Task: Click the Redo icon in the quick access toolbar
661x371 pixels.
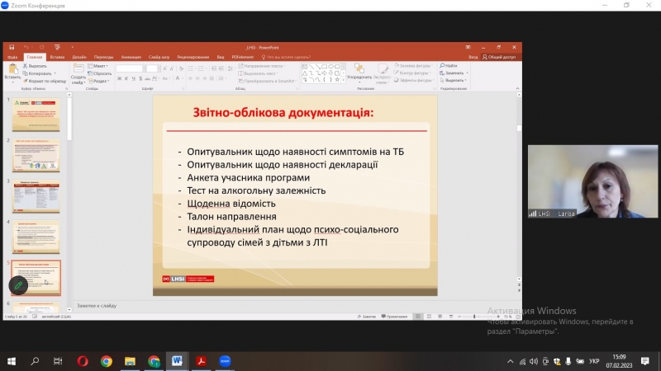Action: pyautogui.click(x=42, y=48)
